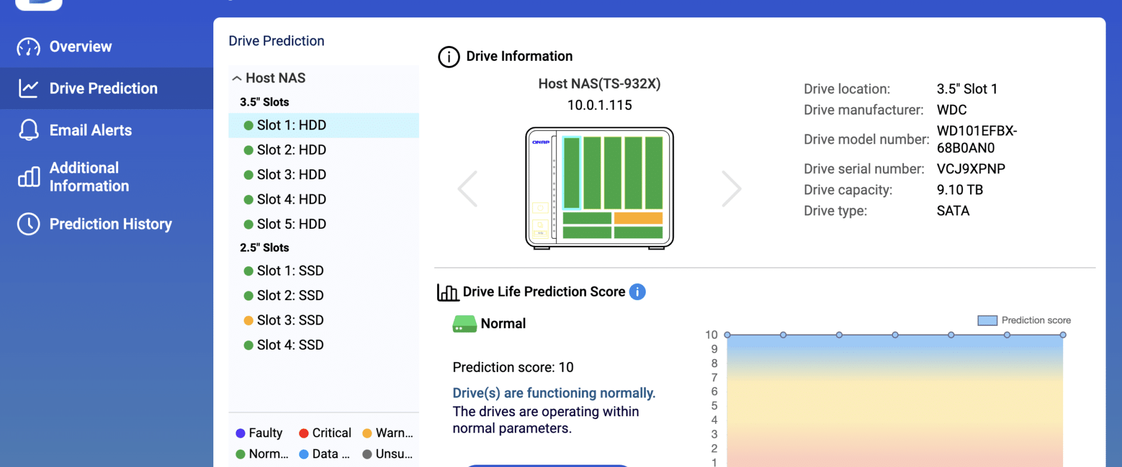Click the Prediction History clock icon
The width and height of the screenshot is (1122, 467).
pyautogui.click(x=29, y=224)
